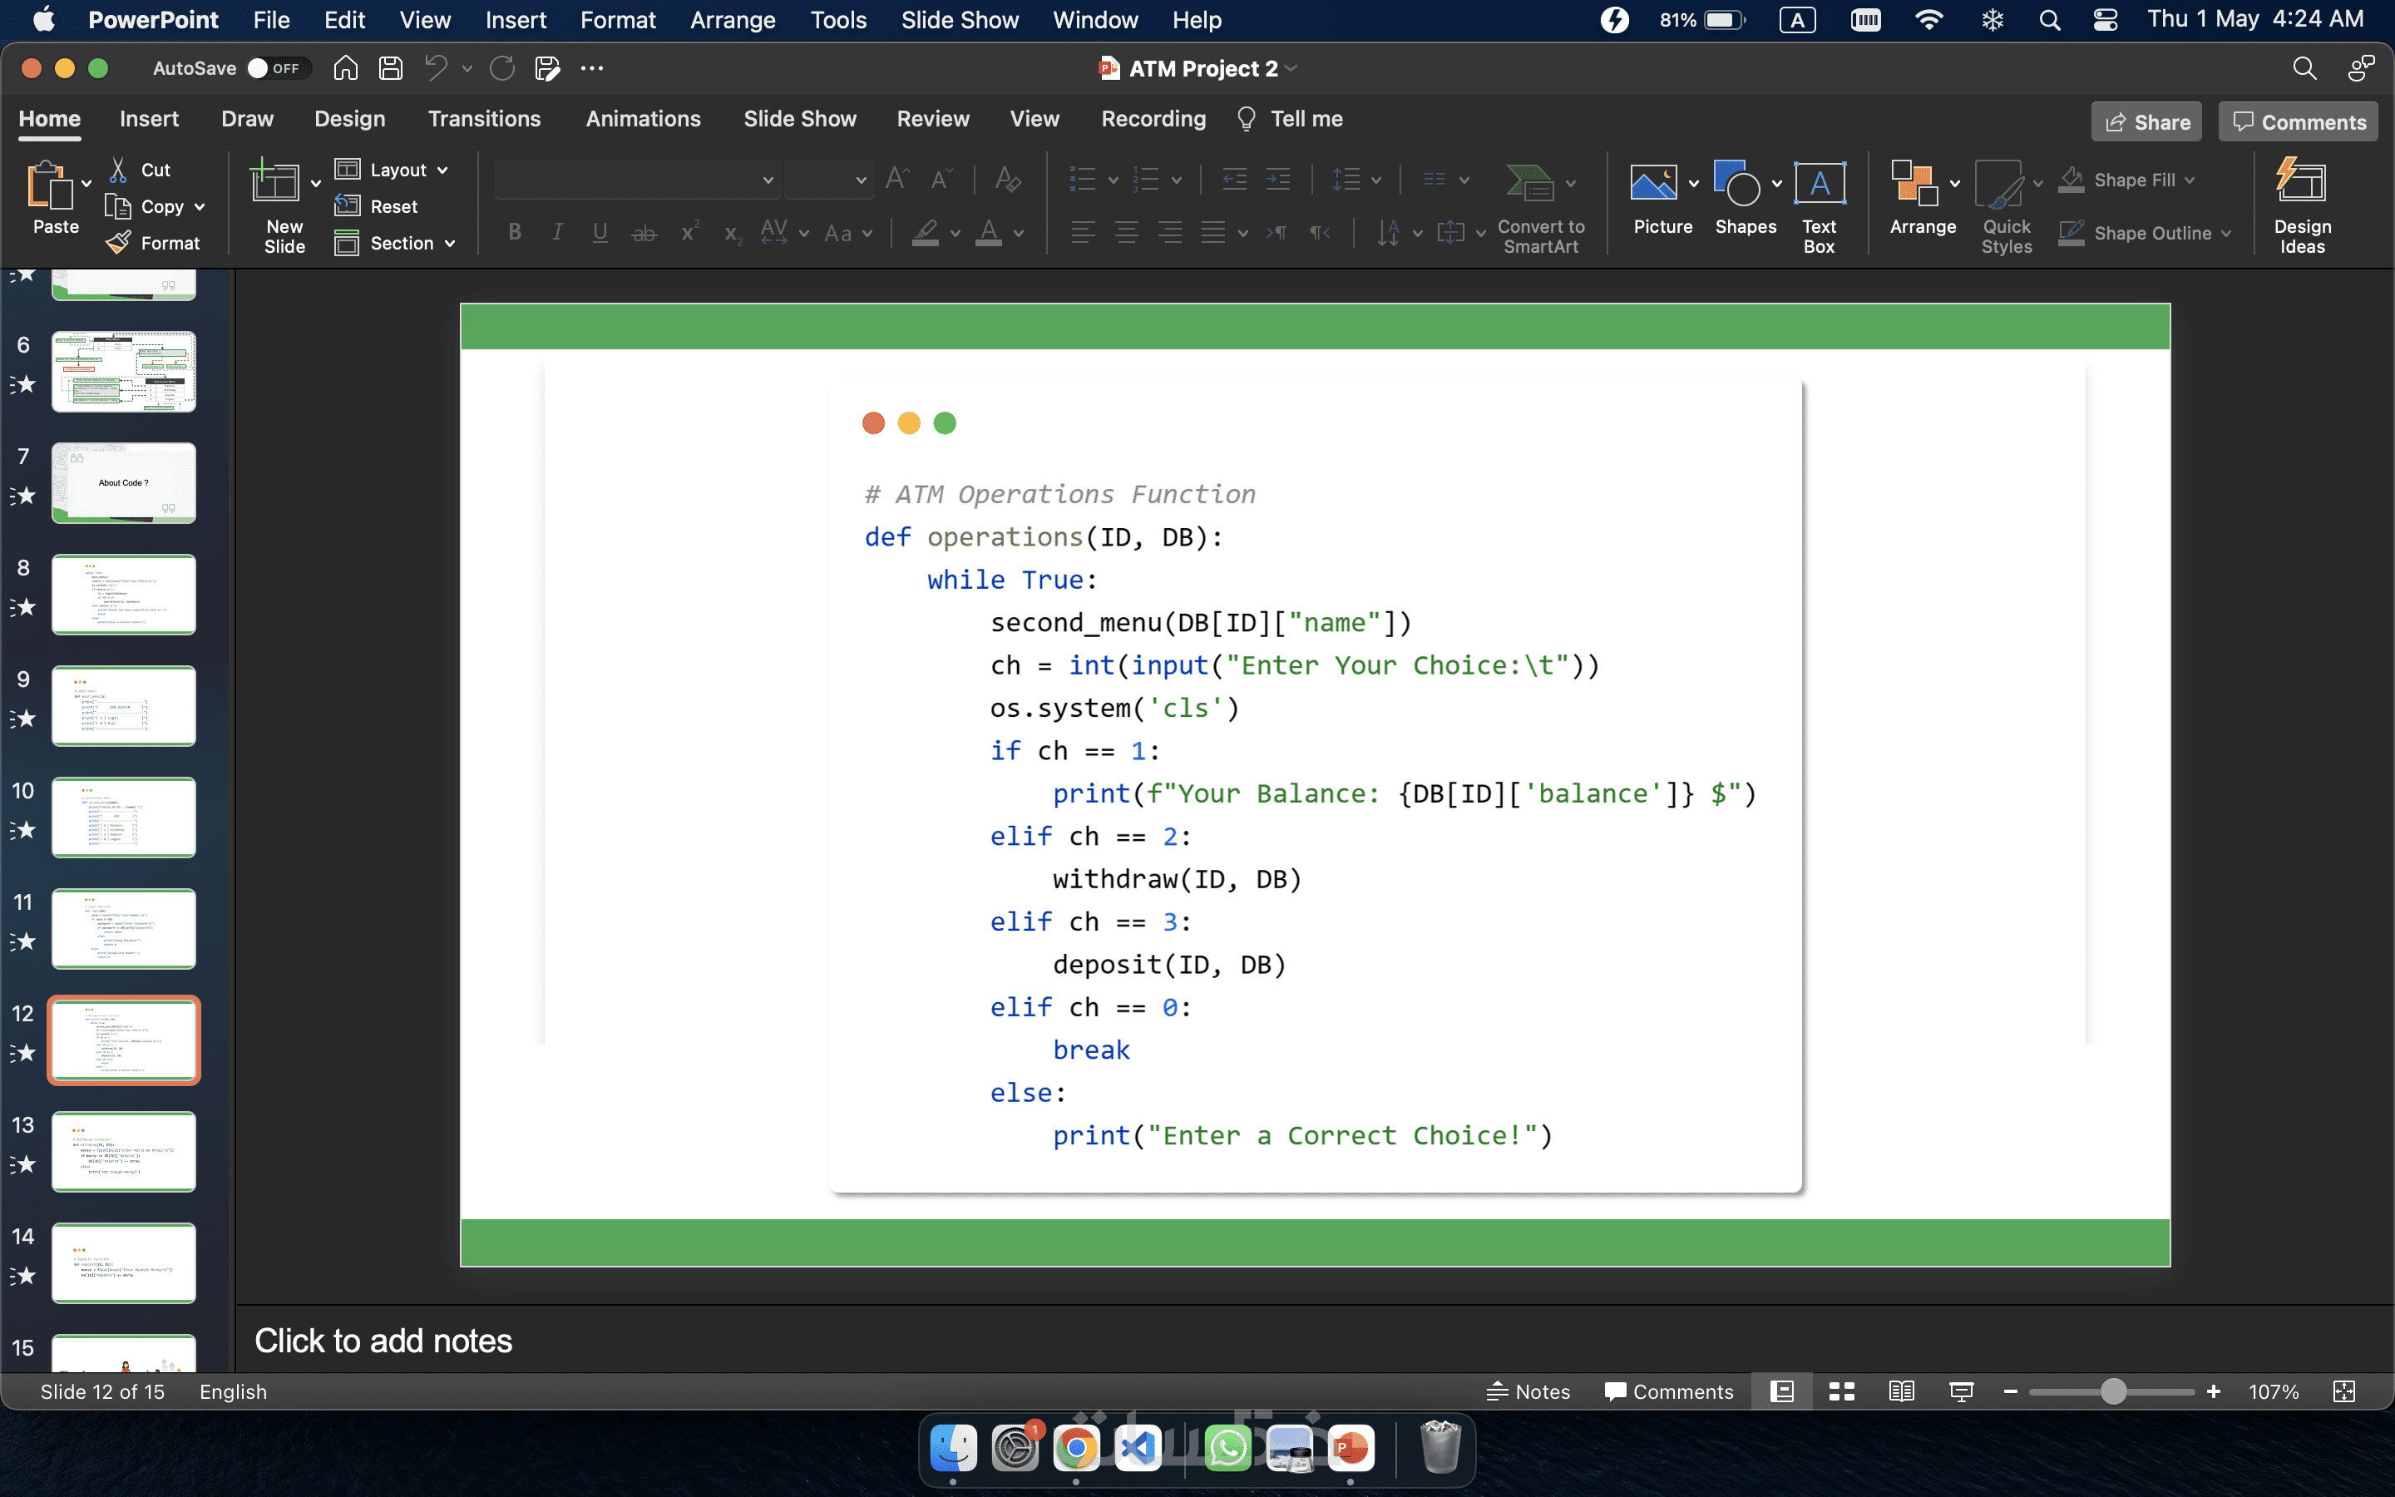Click the zoom slider handle

click(x=2113, y=1391)
